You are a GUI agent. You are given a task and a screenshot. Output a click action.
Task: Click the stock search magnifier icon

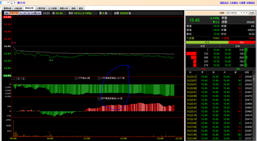click(x=11, y=2)
